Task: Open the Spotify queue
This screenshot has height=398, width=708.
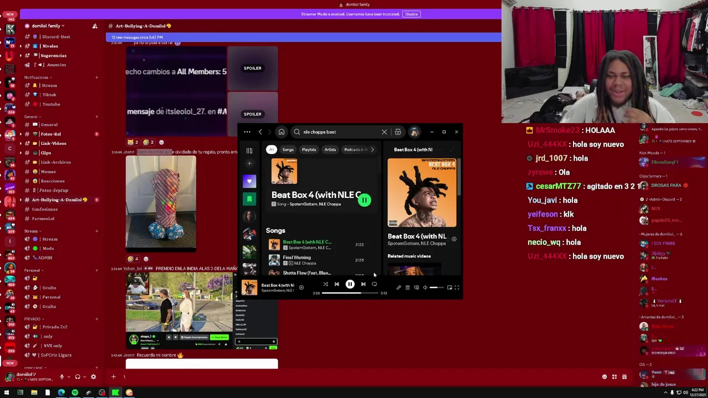Action: click(x=408, y=287)
